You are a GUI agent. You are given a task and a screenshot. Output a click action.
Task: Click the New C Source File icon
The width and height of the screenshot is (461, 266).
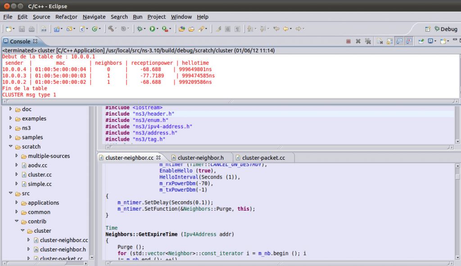(x=82, y=29)
